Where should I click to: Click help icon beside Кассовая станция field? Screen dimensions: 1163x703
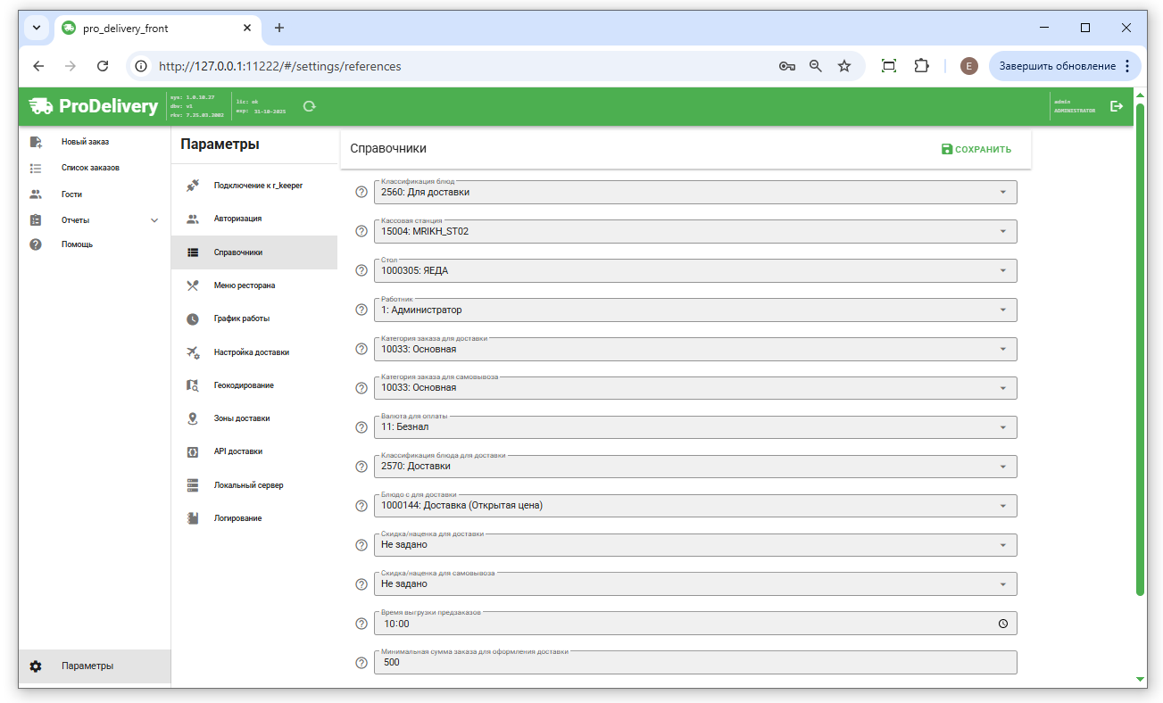361,232
